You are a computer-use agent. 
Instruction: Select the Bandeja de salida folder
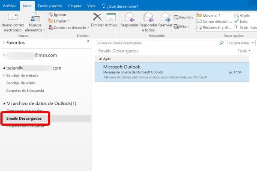coord(21,83)
